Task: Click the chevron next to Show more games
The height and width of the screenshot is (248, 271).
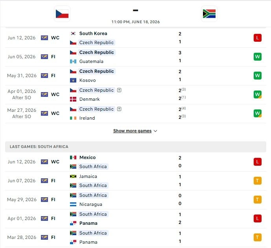Action: pyautogui.click(x=155, y=131)
